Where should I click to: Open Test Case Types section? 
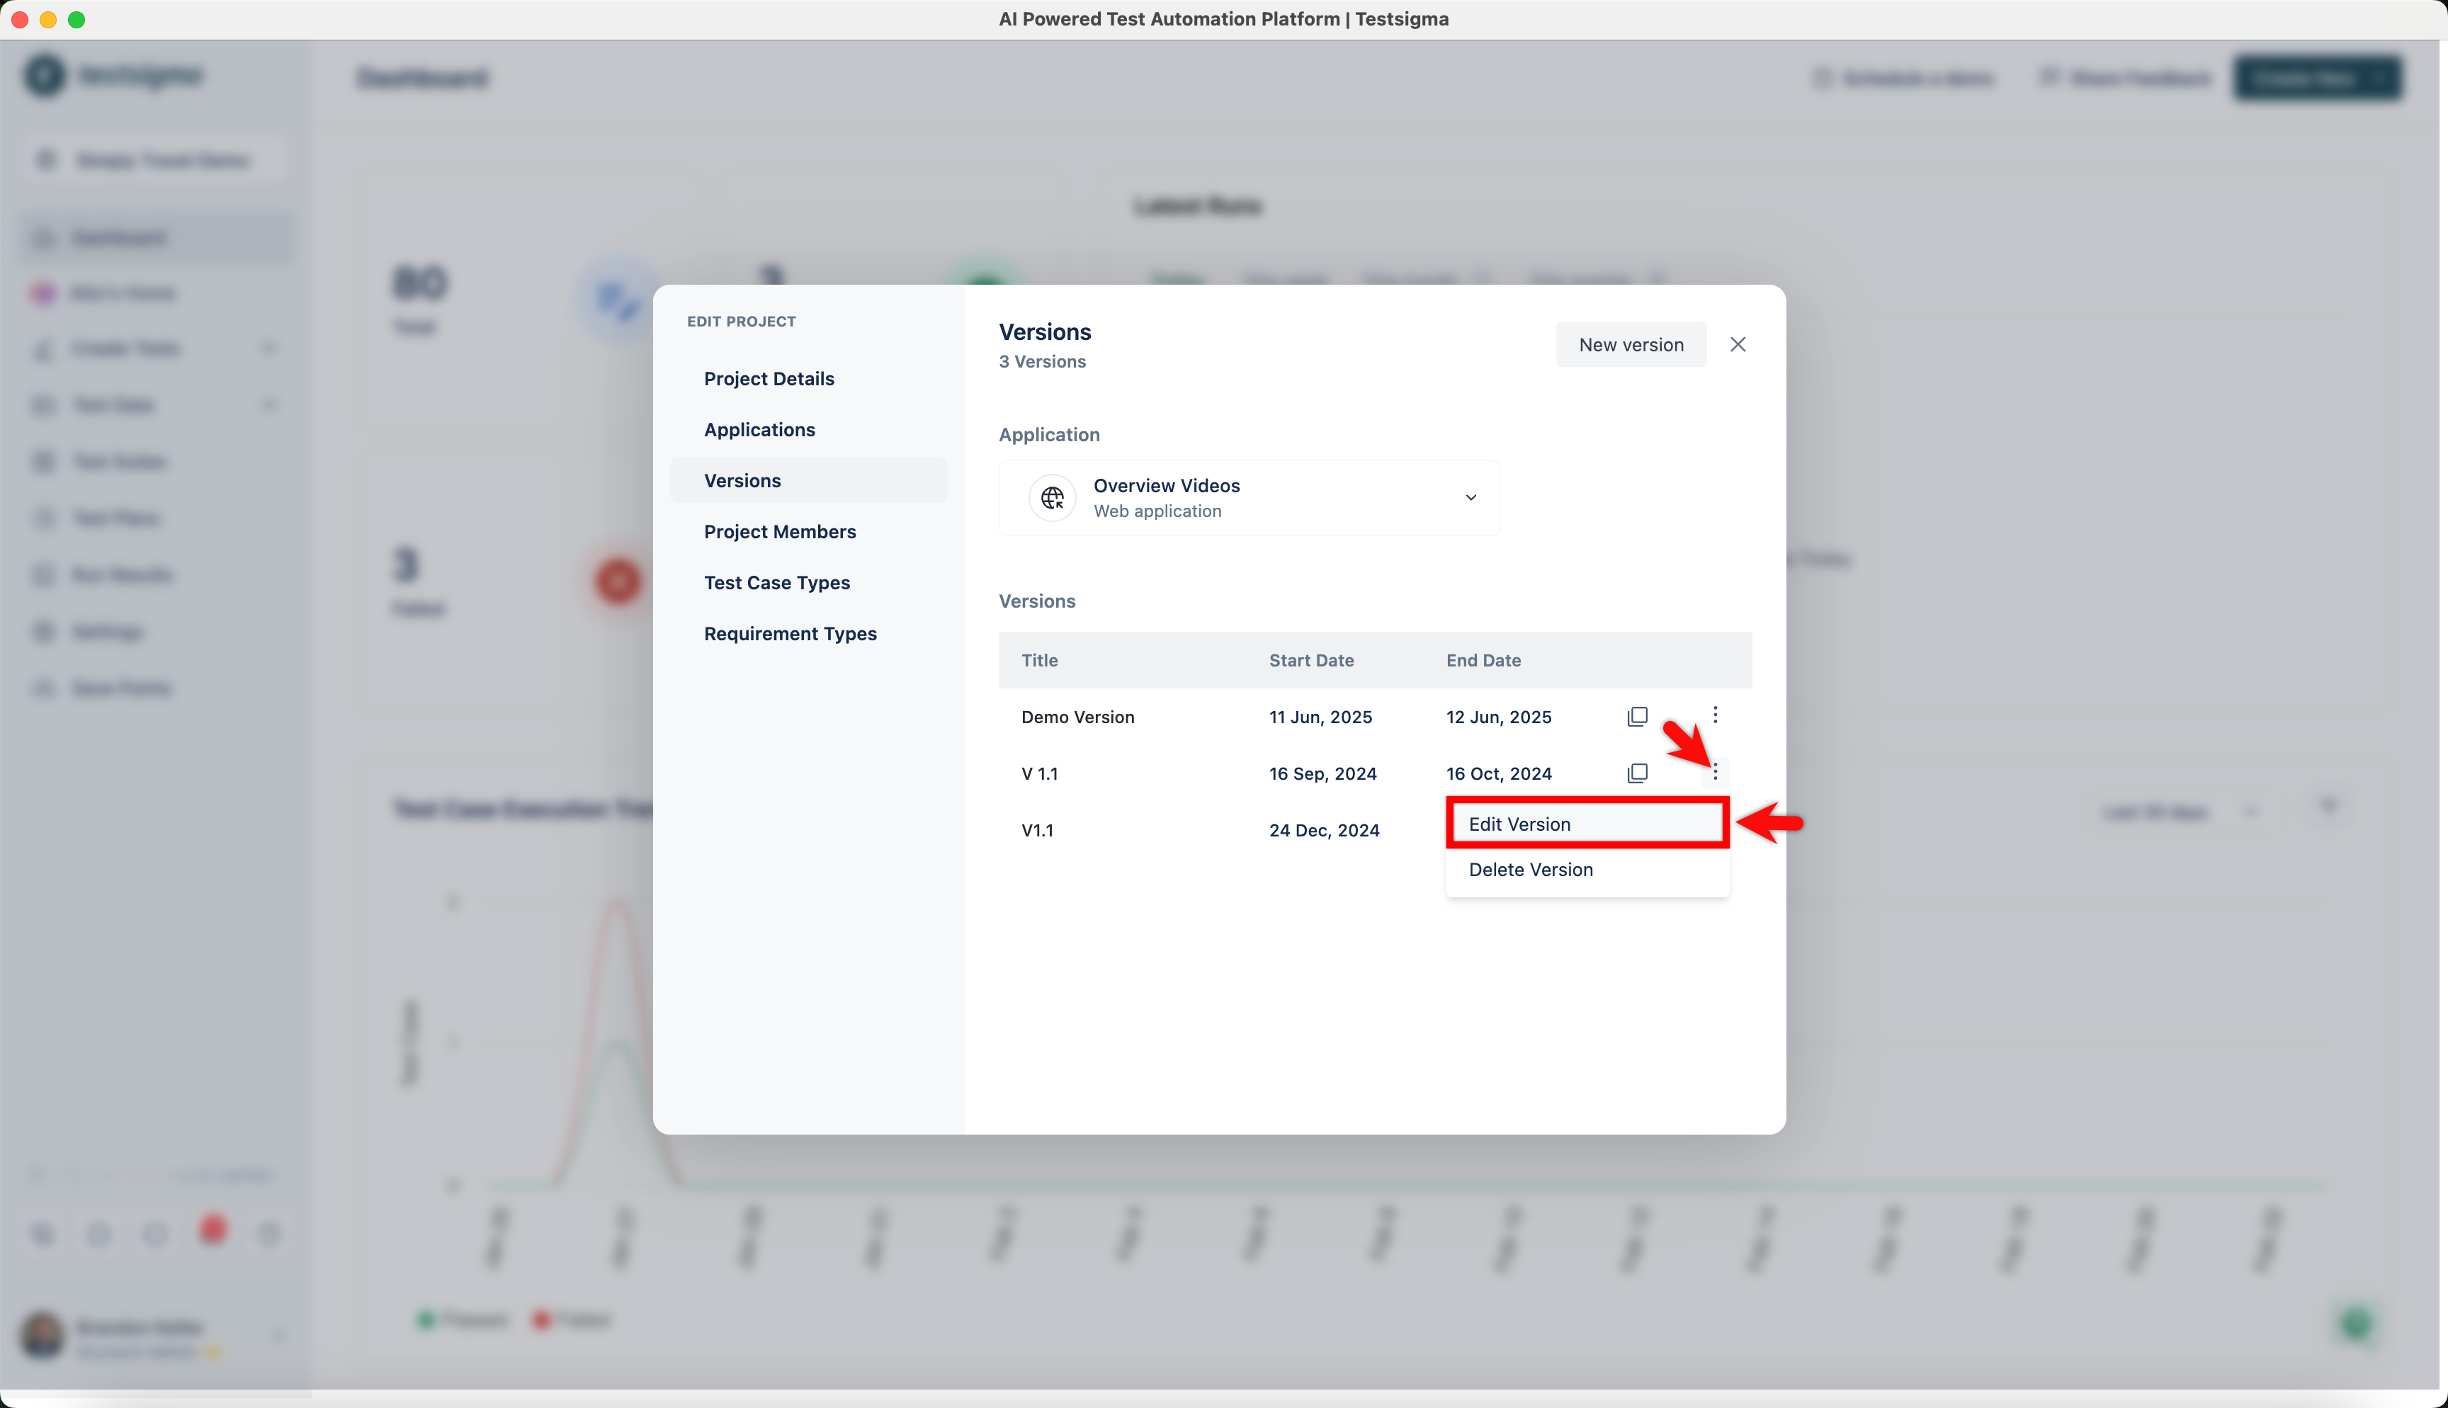click(x=776, y=582)
